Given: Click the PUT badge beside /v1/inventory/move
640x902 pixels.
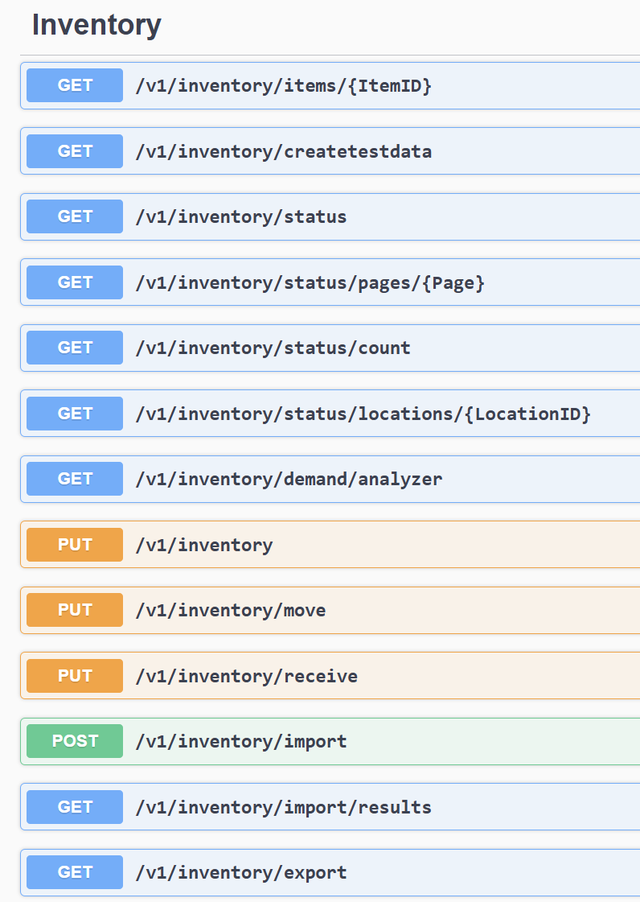Looking at the screenshot, I should coord(75,610).
